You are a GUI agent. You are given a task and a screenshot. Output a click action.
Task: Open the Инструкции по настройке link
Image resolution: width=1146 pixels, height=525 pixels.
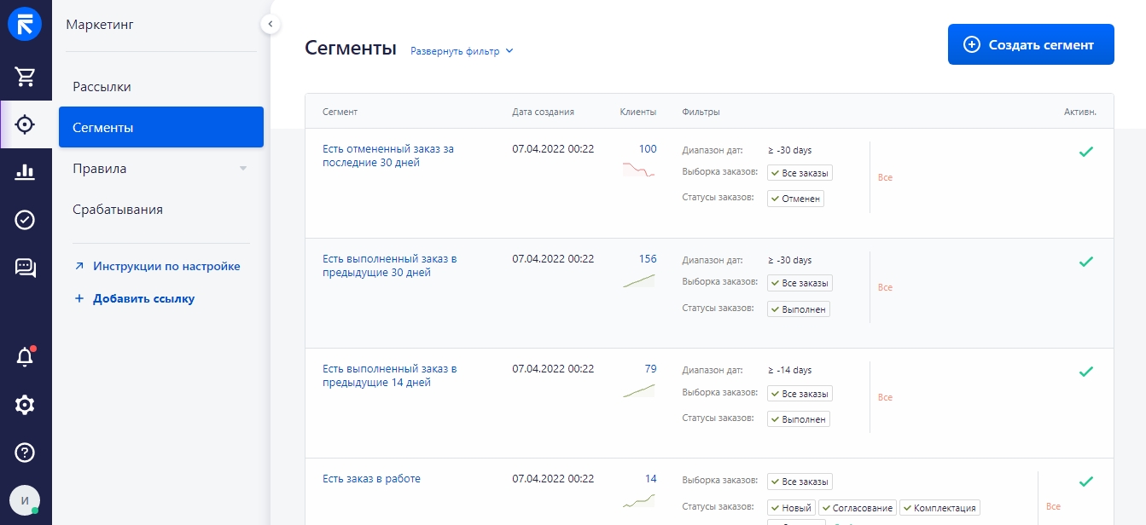(167, 266)
